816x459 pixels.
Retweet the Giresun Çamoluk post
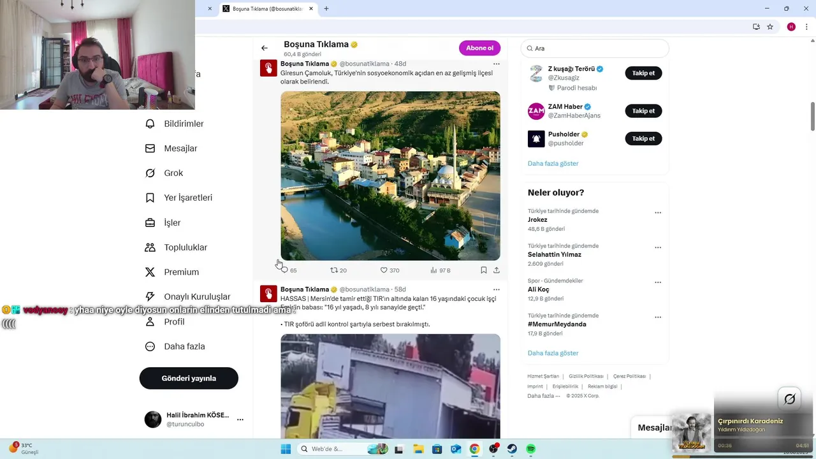pos(338,270)
